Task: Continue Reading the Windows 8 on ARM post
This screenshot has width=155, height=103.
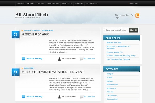Action: 35,59
